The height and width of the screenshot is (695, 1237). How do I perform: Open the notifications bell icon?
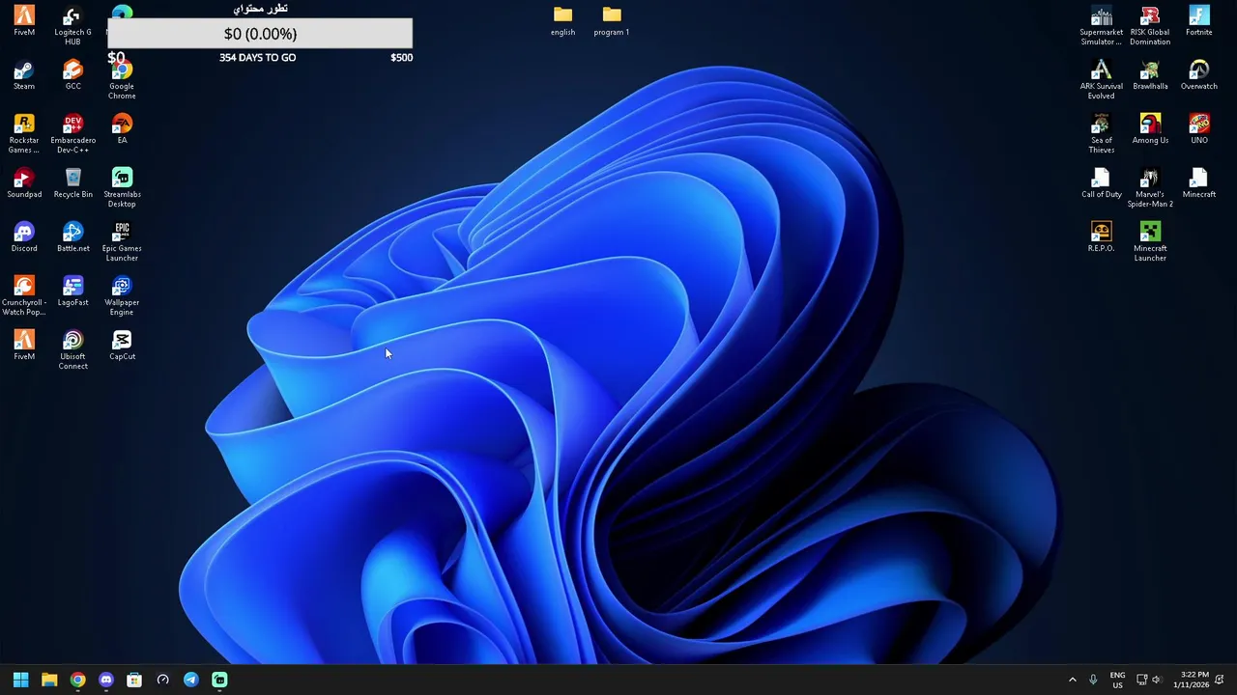(x=1221, y=680)
